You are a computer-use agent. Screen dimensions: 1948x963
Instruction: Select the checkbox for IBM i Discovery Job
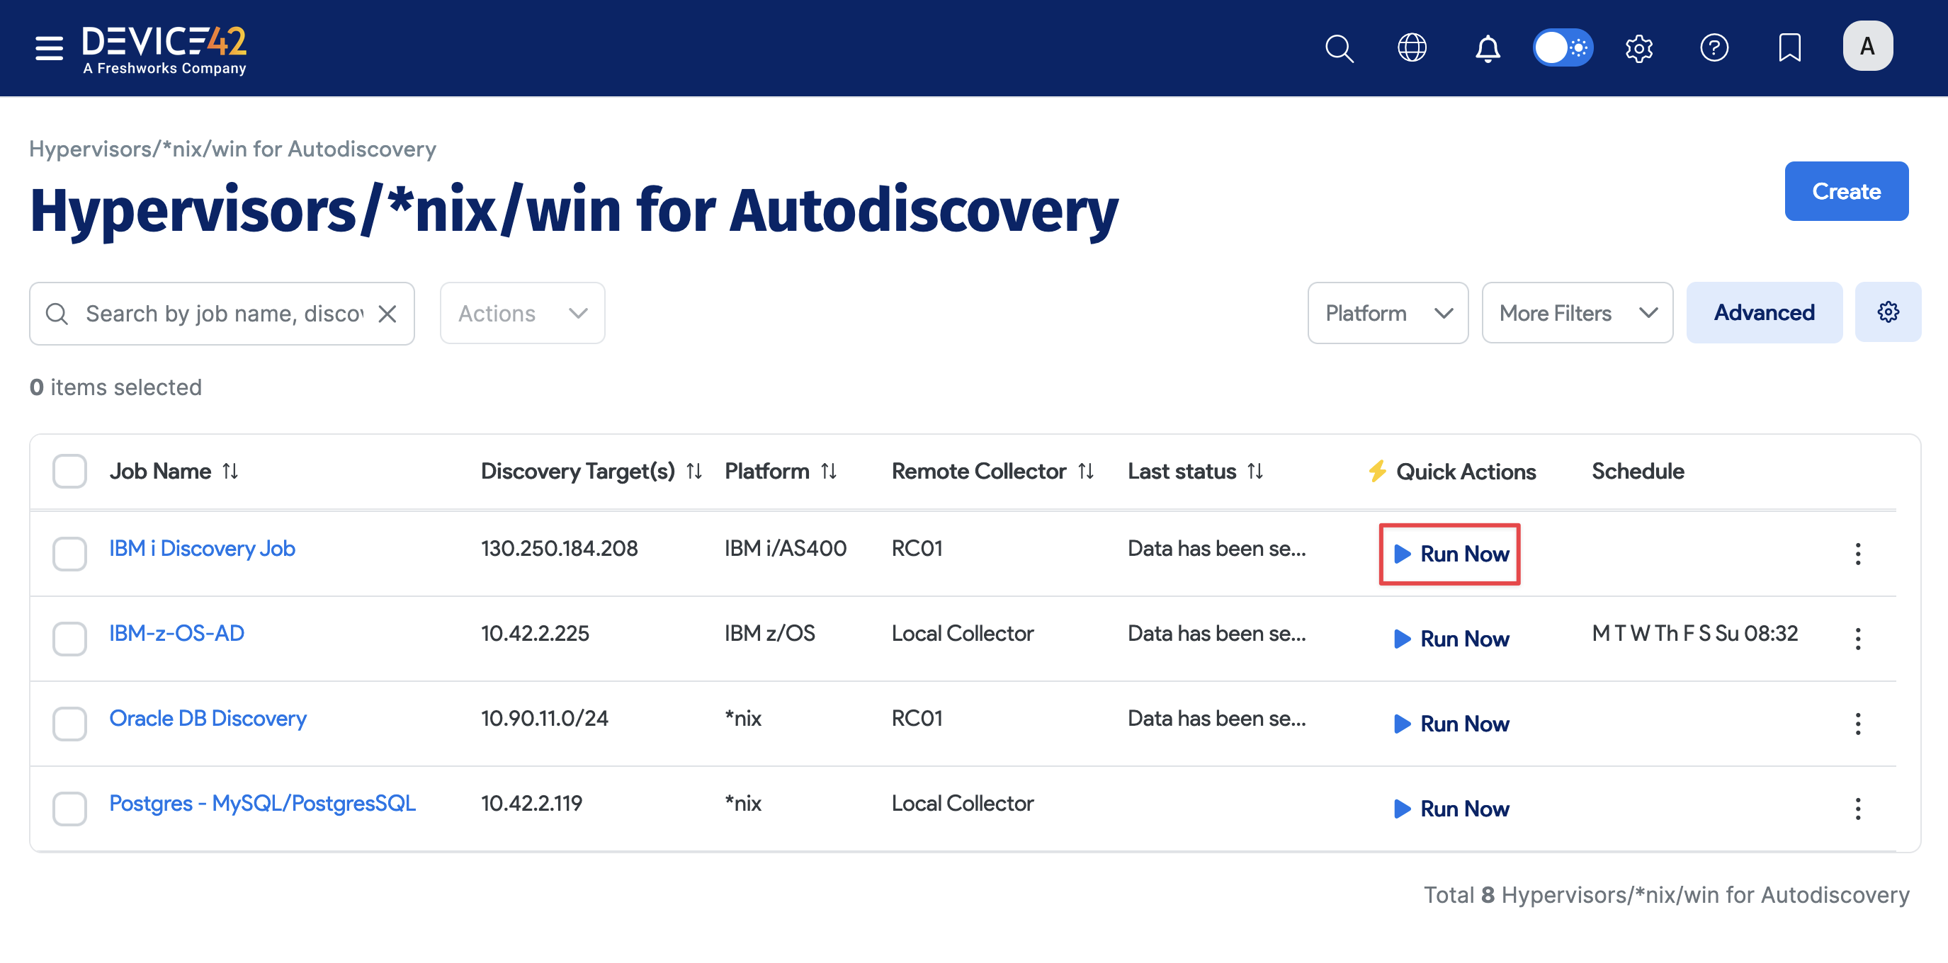[x=69, y=553]
